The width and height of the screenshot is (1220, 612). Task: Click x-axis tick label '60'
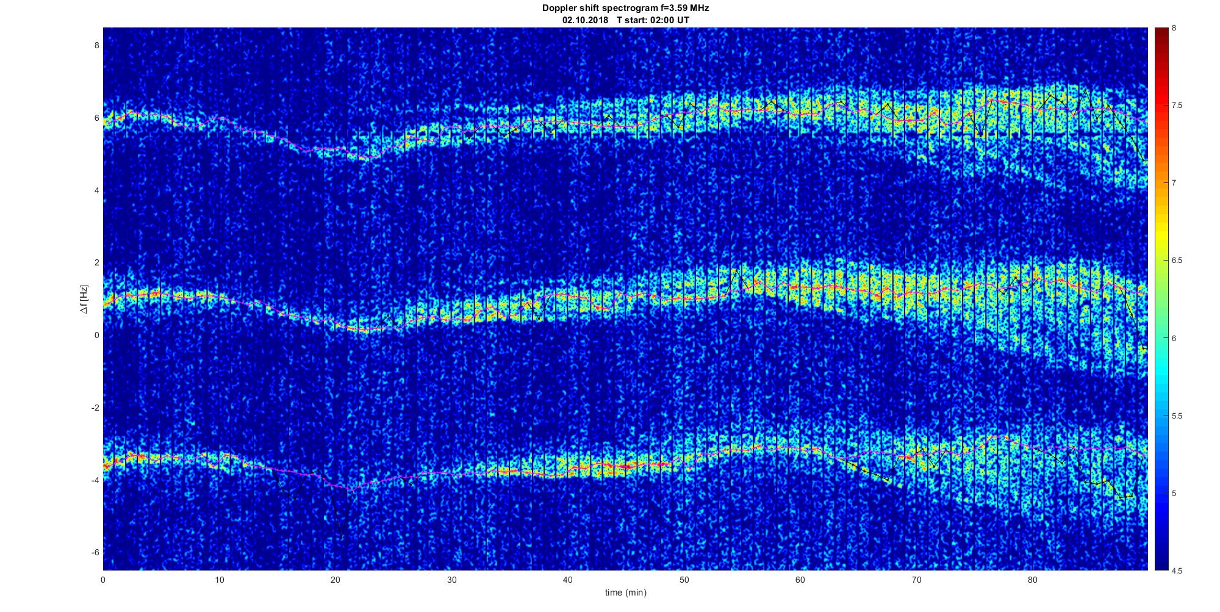(800, 580)
